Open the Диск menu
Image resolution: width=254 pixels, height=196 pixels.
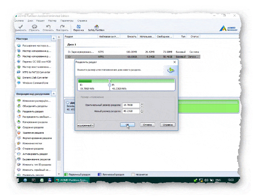pyautogui.click(x=30, y=21)
